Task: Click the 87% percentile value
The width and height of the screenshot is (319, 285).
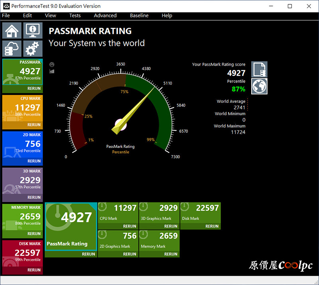Action: coord(238,89)
